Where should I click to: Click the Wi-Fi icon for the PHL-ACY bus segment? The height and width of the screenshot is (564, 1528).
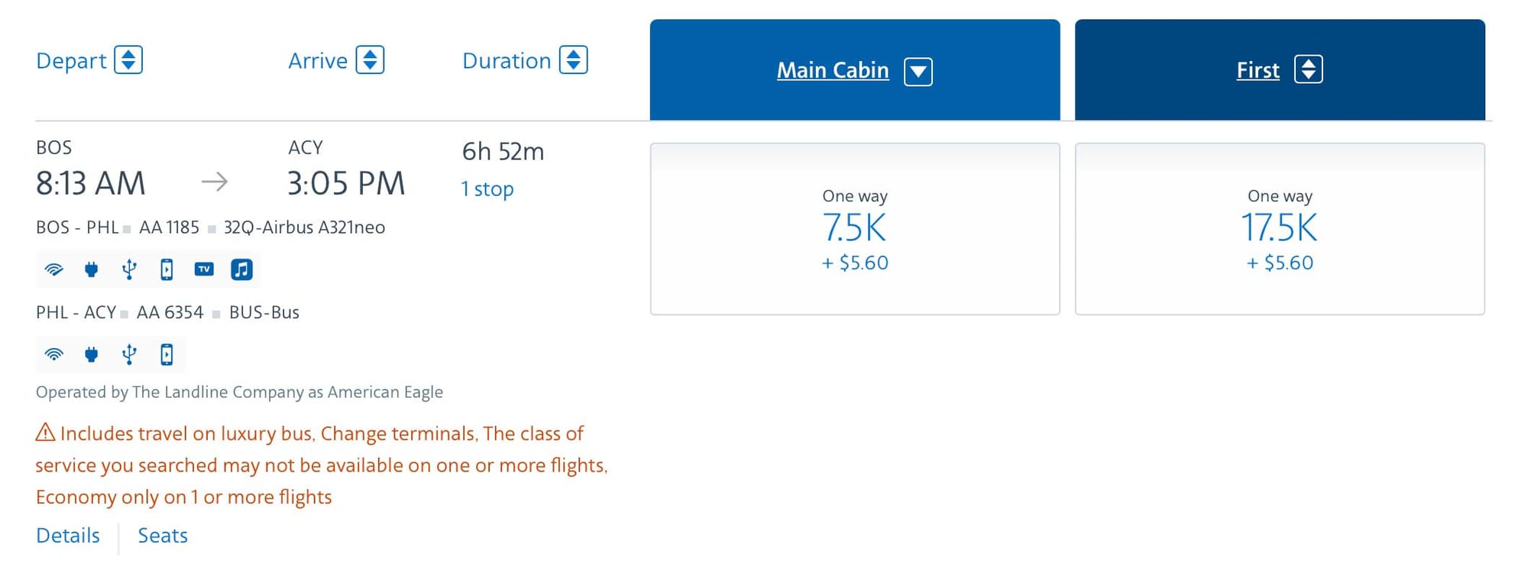(x=52, y=353)
